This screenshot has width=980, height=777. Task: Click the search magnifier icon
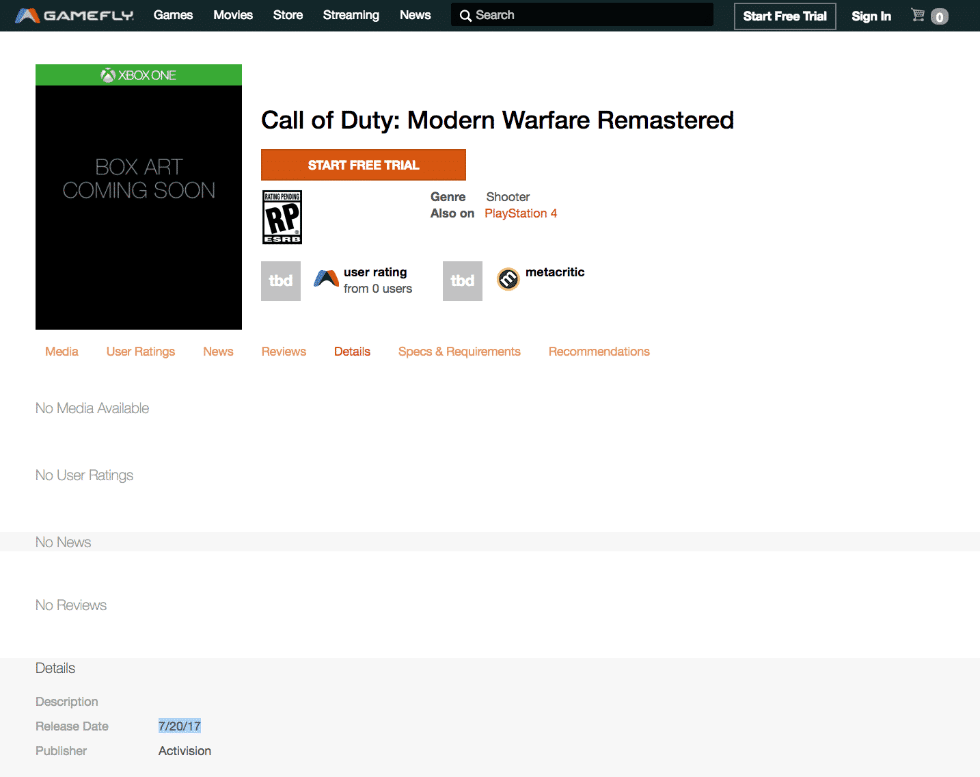(x=466, y=14)
